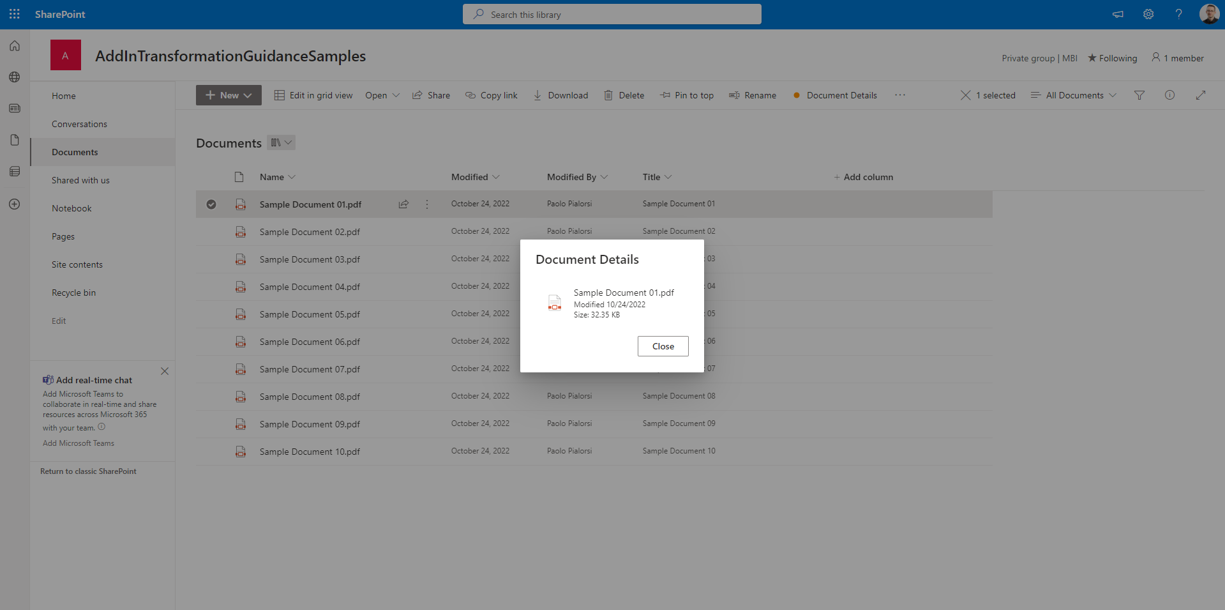Open filter pane with funnel icon
Viewport: 1225px width, 610px height.
click(1139, 95)
